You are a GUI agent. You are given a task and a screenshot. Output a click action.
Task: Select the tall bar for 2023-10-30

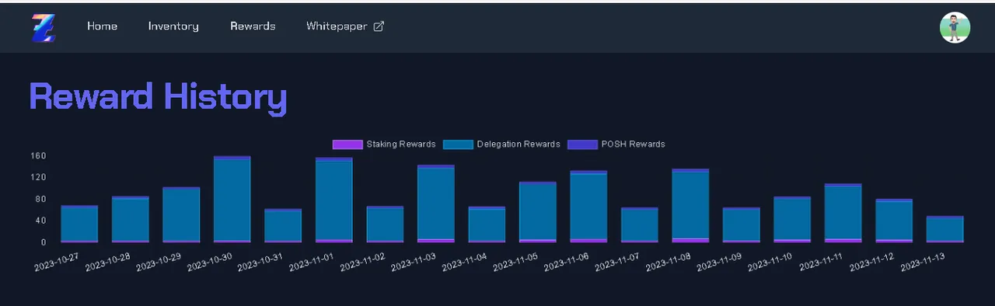(232, 200)
